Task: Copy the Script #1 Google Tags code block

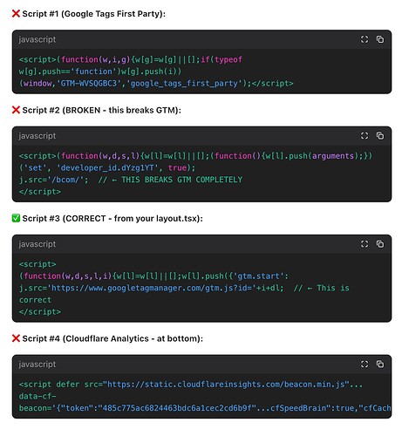Action: click(380, 39)
